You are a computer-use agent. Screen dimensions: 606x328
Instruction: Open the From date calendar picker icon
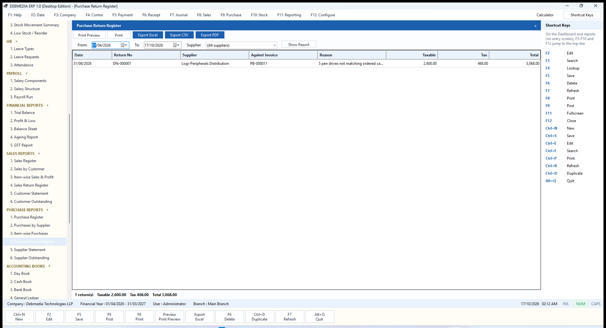[x=122, y=45]
